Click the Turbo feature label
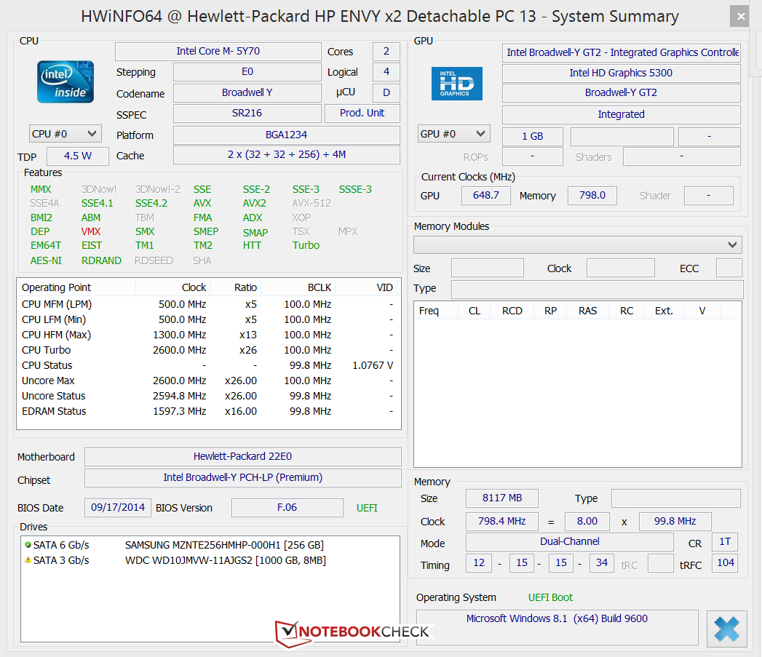 306,245
